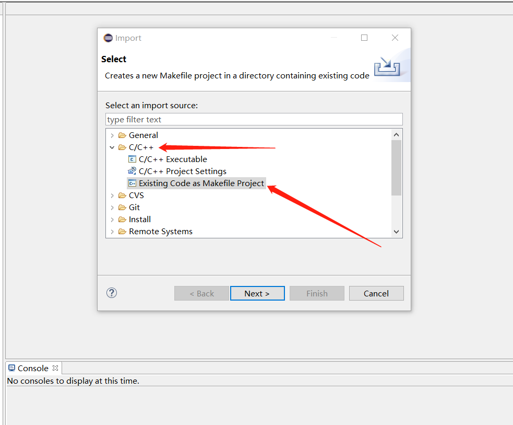Focus the type filter text field
The width and height of the screenshot is (513, 425).
254,119
